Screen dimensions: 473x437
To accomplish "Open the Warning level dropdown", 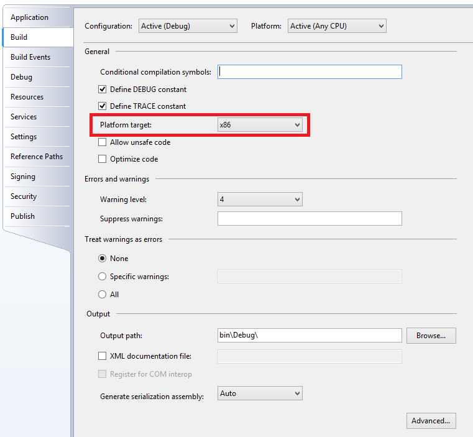I will coord(260,200).
